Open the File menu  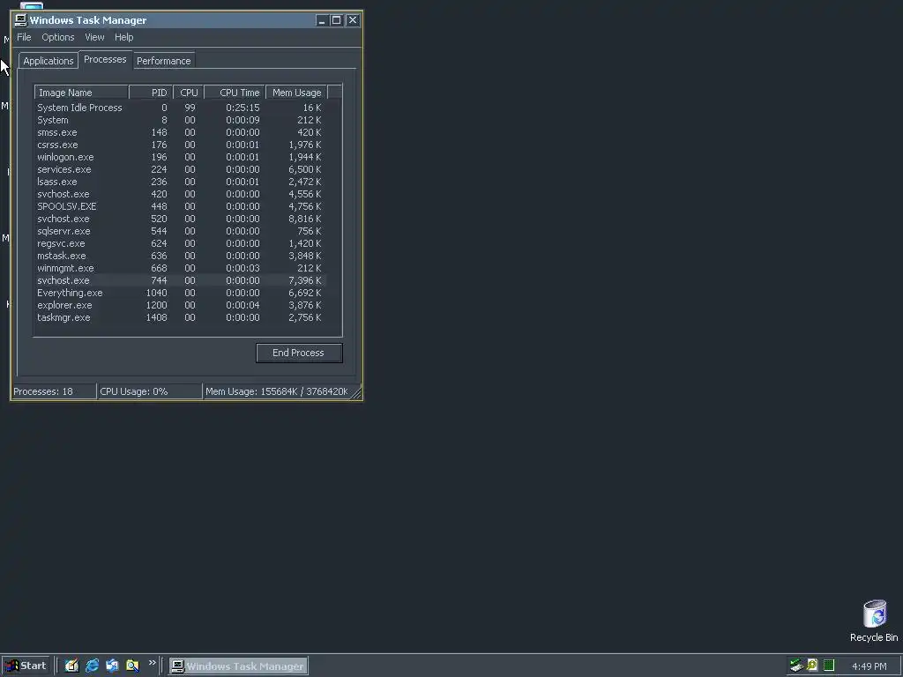(24, 37)
